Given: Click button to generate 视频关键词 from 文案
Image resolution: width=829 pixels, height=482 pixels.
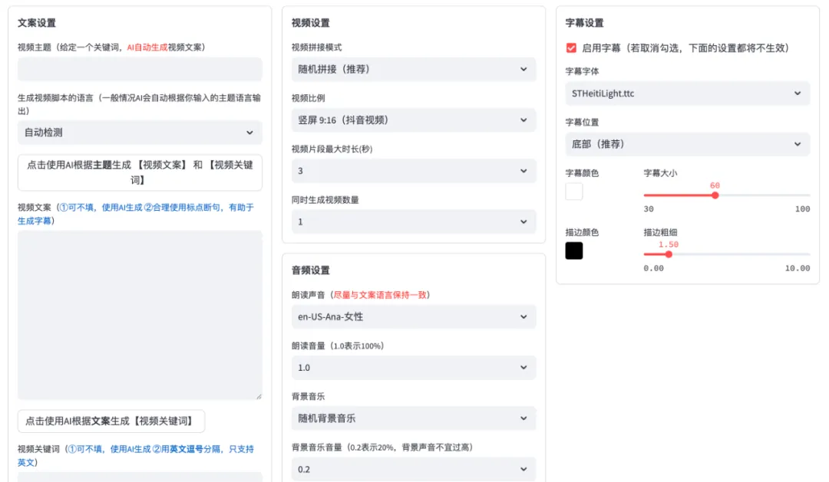Looking at the screenshot, I should (x=111, y=421).
